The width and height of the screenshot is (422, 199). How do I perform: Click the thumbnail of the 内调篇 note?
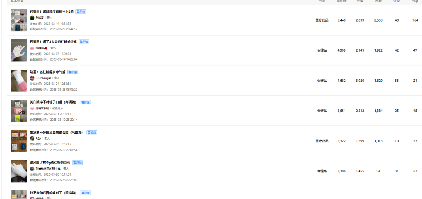pos(19,111)
